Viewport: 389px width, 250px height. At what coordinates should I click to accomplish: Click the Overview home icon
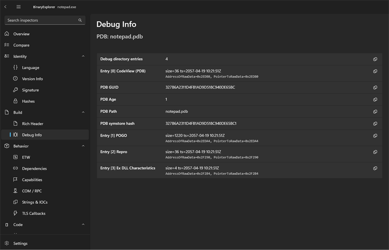7,33
